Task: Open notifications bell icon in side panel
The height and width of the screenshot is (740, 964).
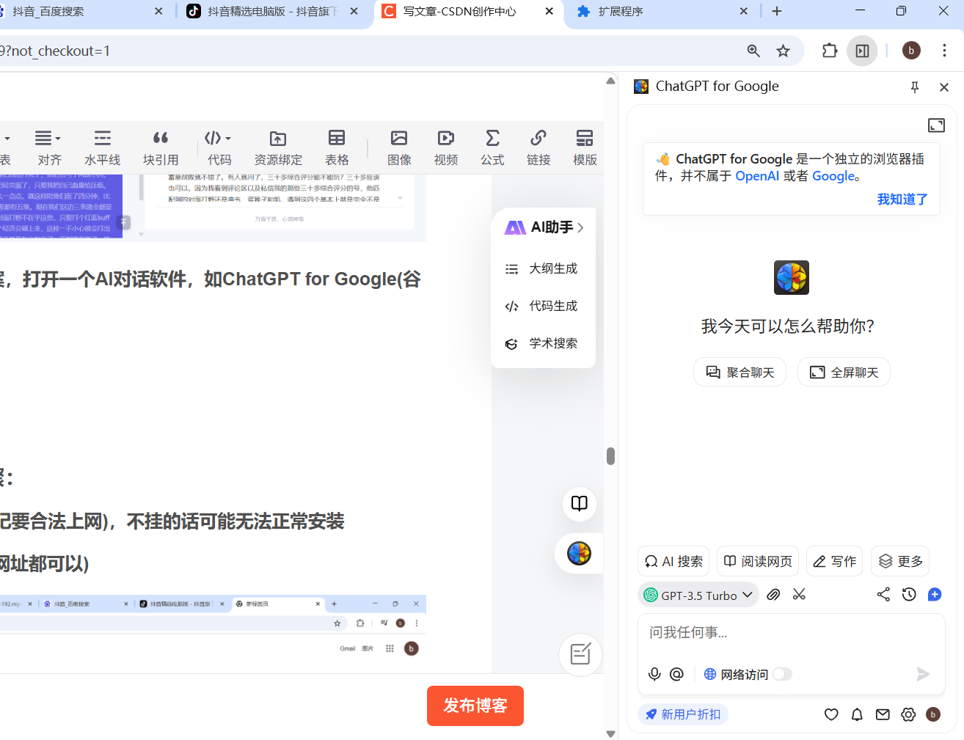Action: (x=857, y=714)
